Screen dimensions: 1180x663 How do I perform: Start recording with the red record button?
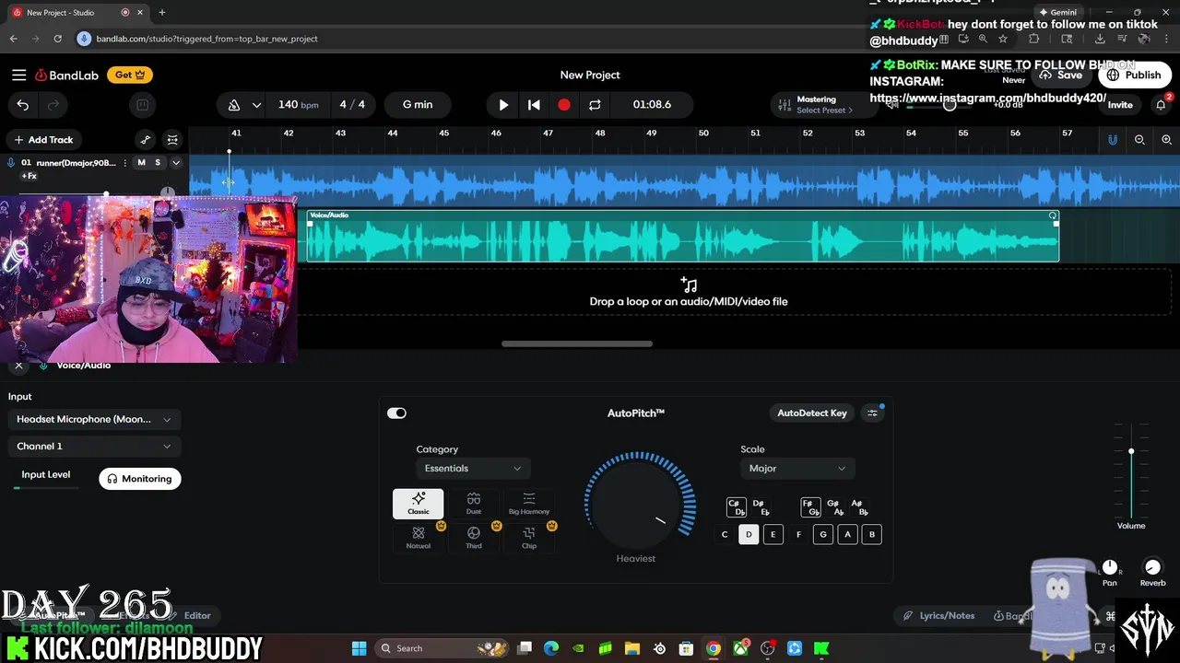[x=564, y=105]
